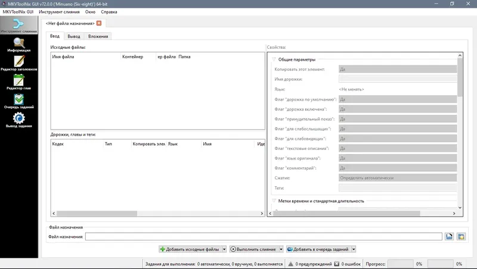Click tracks list scroll right arrow
The width and height of the screenshot is (477, 269).
(x=262, y=214)
